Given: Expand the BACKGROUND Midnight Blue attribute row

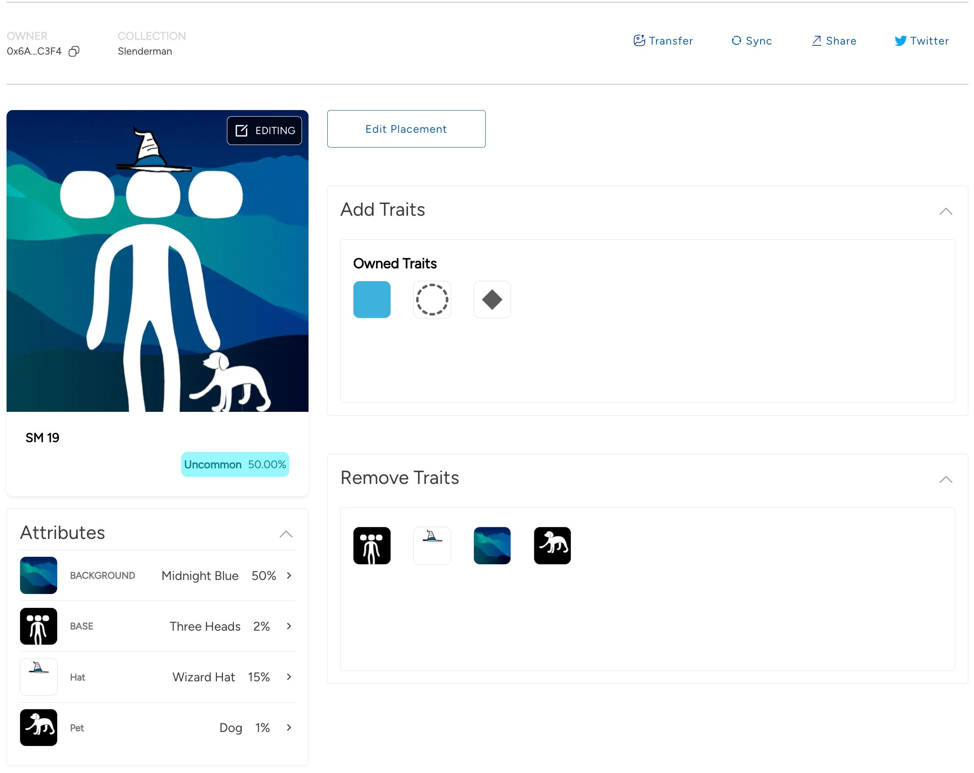Looking at the screenshot, I should coord(289,576).
